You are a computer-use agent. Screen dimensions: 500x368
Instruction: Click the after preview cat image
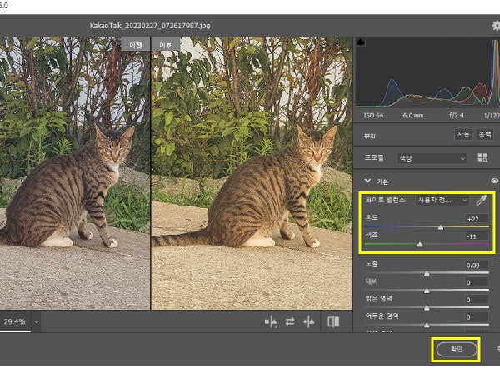tap(252, 173)
